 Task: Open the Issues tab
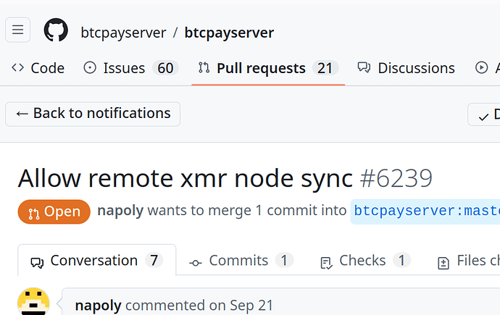[x=130, y=68]
